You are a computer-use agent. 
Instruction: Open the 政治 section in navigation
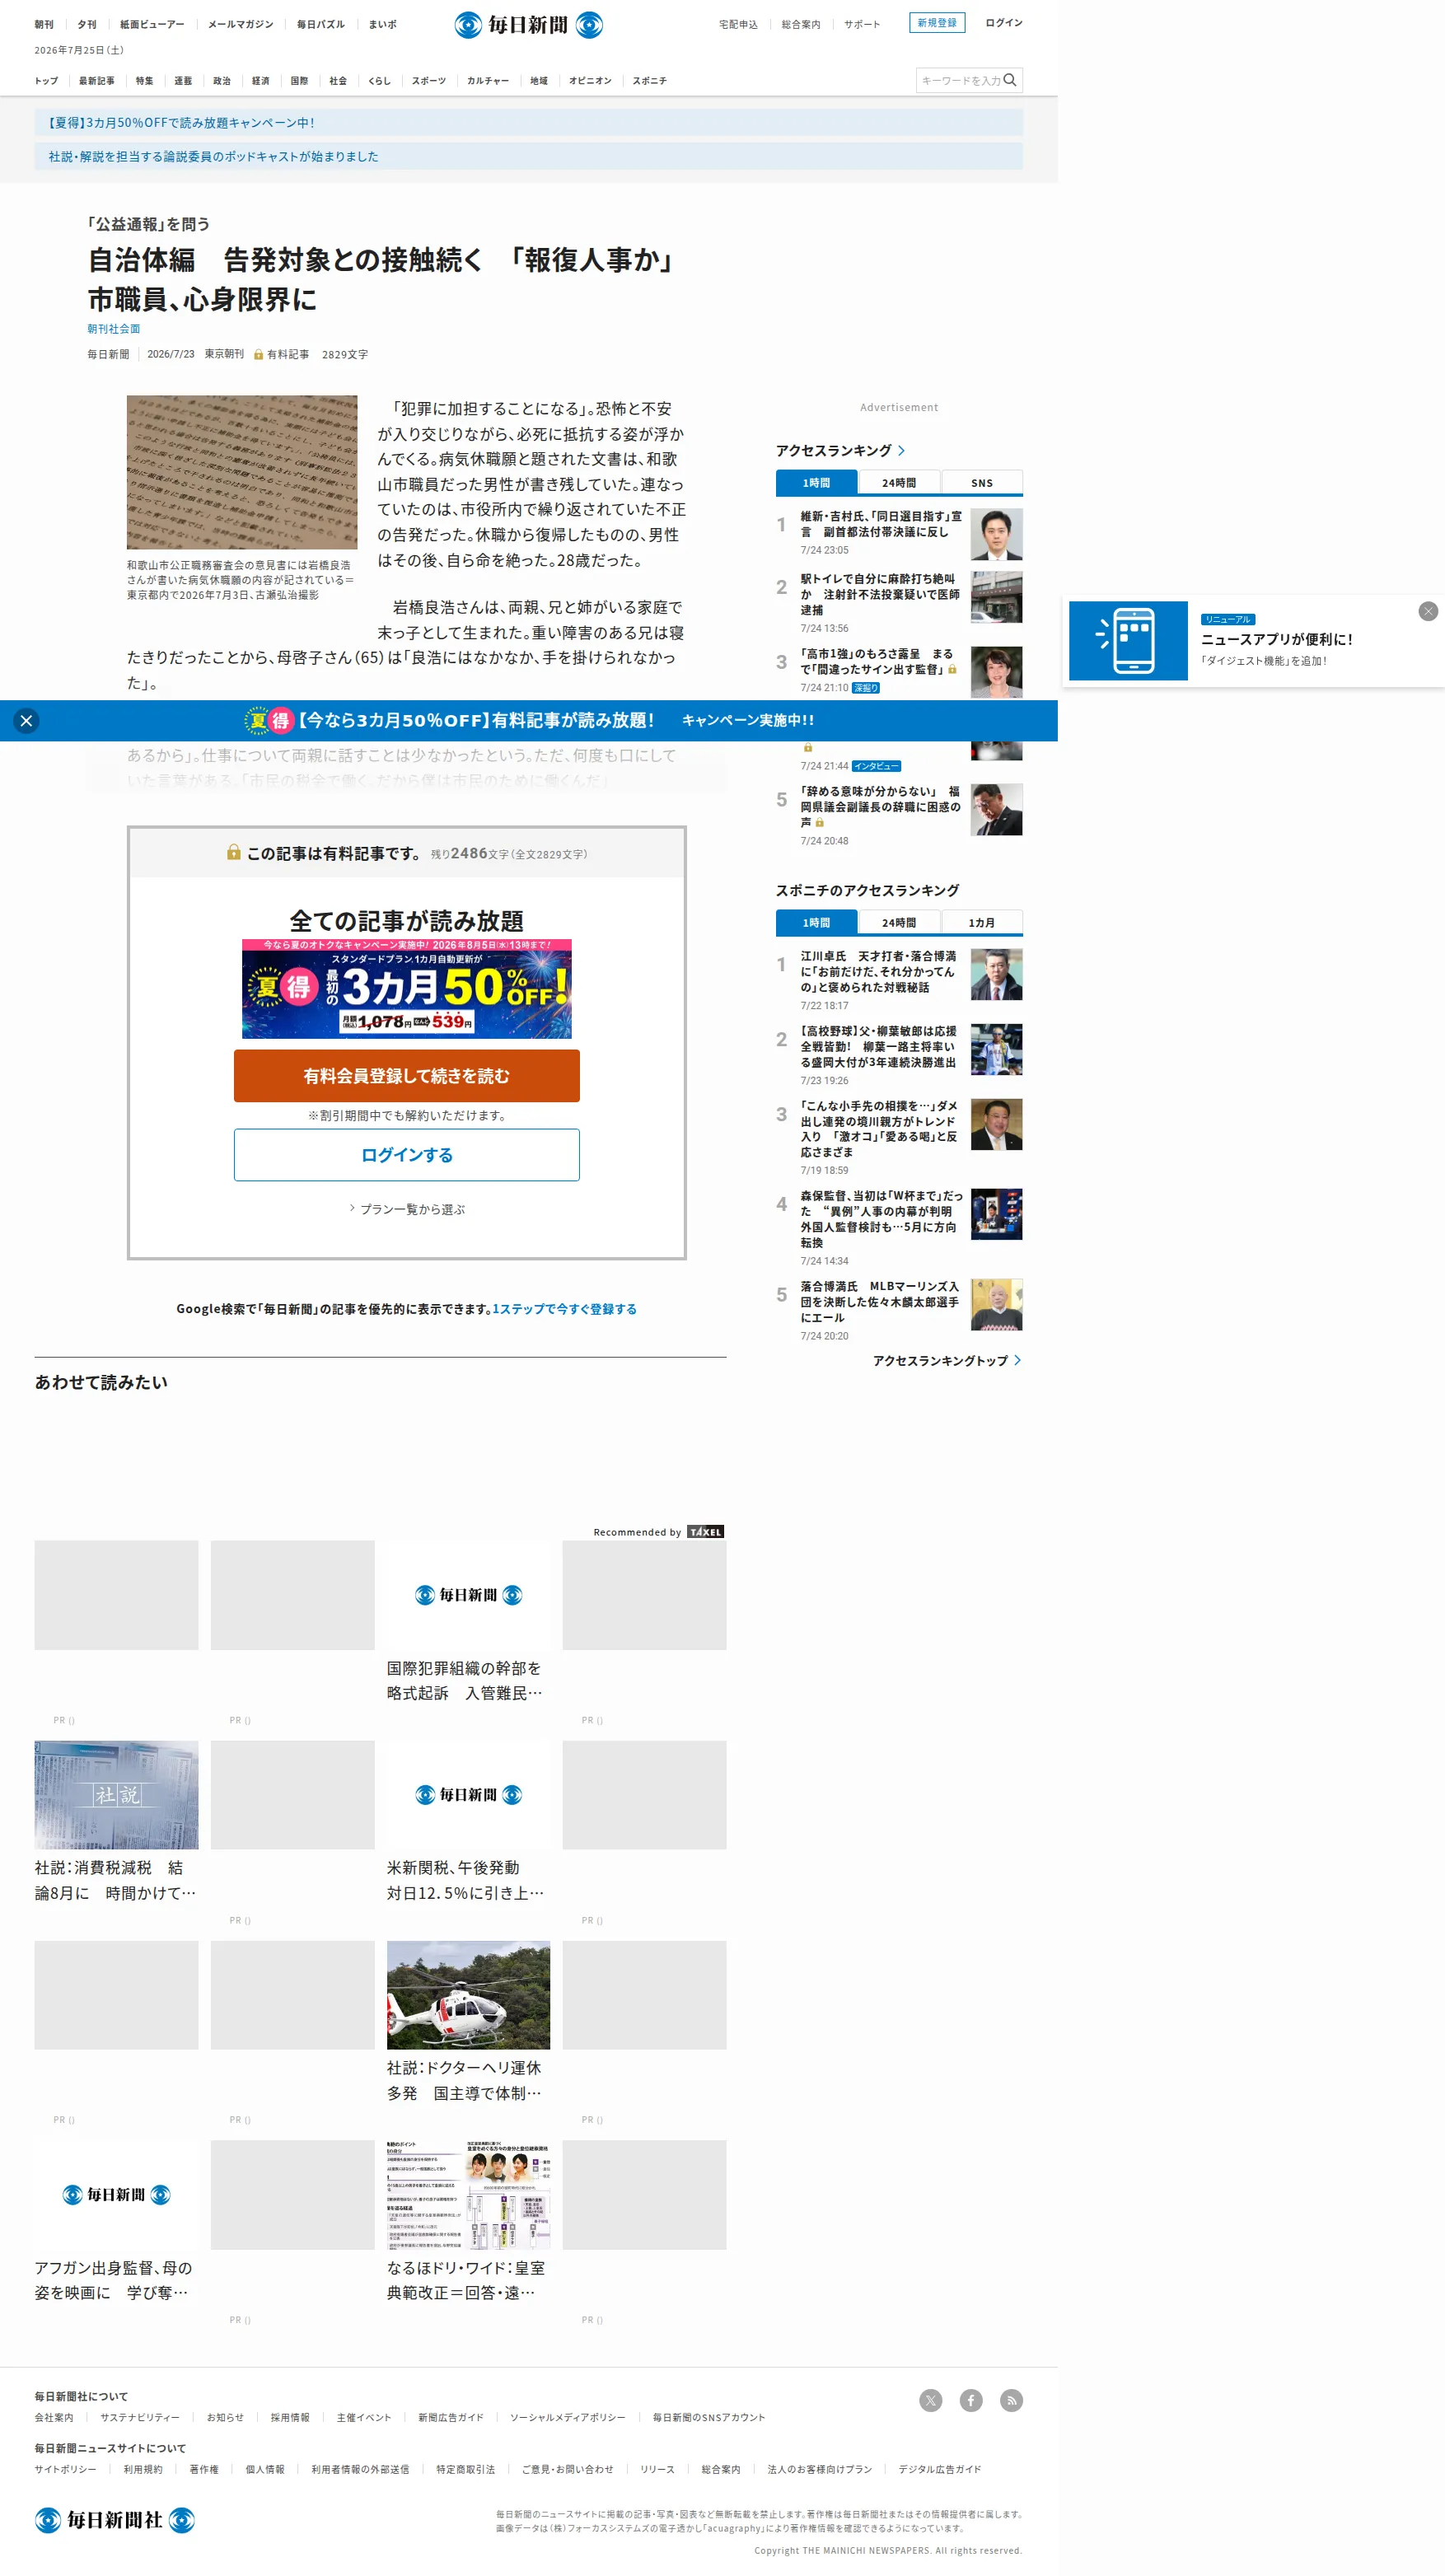tap(222, 81)
